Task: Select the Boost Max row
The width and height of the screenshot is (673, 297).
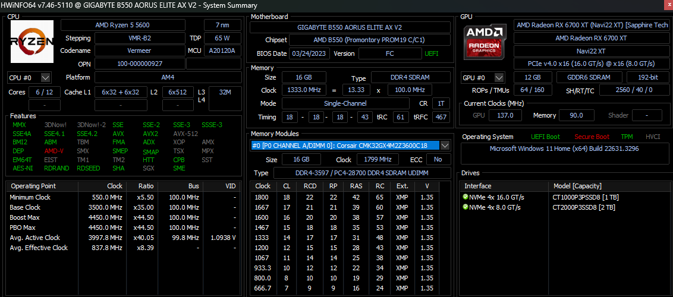Action: click(123, 217)
